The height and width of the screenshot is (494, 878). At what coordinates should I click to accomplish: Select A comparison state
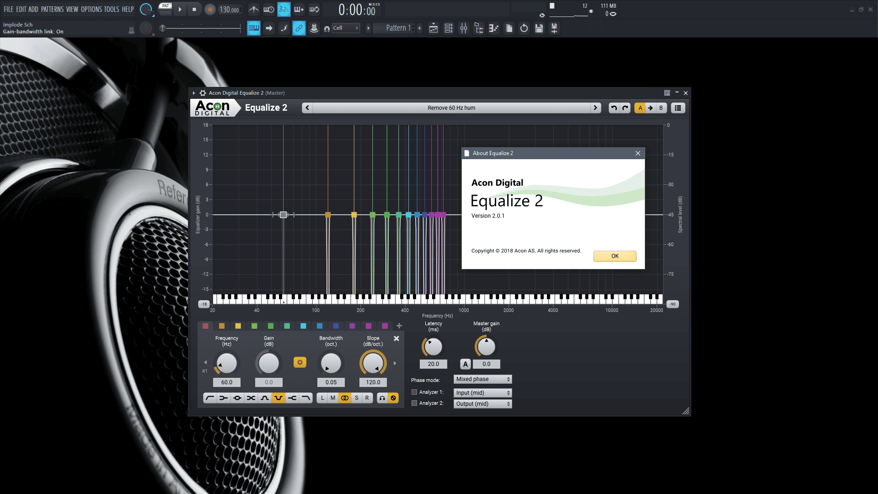(640, 108)
